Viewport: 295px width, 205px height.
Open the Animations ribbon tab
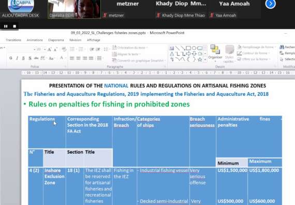(35, 40)
